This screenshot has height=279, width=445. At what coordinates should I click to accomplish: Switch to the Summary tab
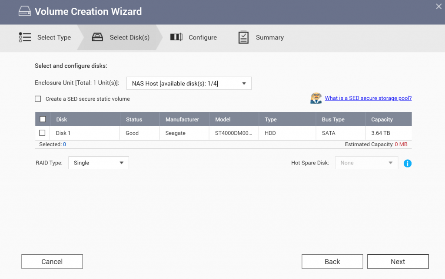pos(270,37)
